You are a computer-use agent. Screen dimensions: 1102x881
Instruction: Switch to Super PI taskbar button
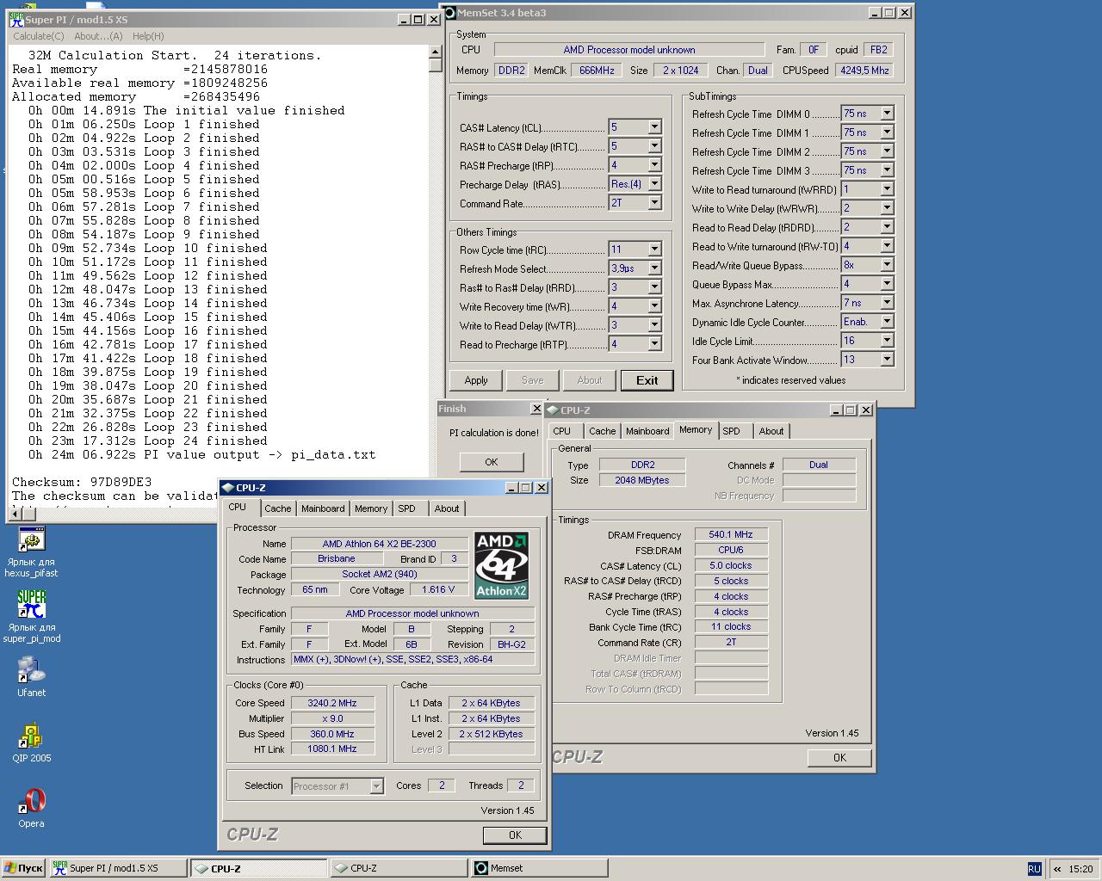(x=118, y=868)
